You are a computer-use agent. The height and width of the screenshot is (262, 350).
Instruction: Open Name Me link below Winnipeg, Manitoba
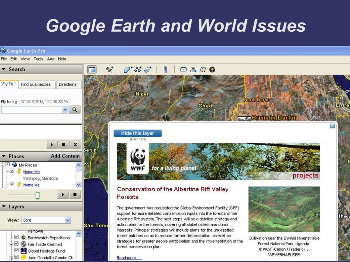(31, 185)
